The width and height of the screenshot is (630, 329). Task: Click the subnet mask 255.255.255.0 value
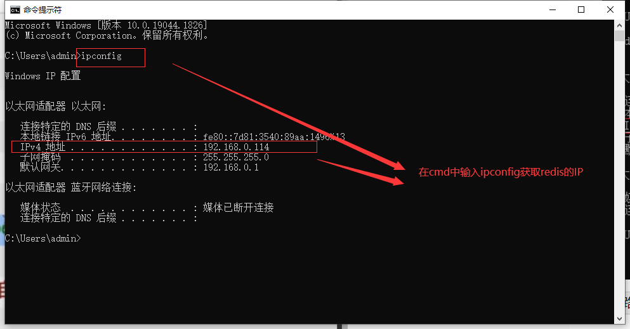coord(236,157)
